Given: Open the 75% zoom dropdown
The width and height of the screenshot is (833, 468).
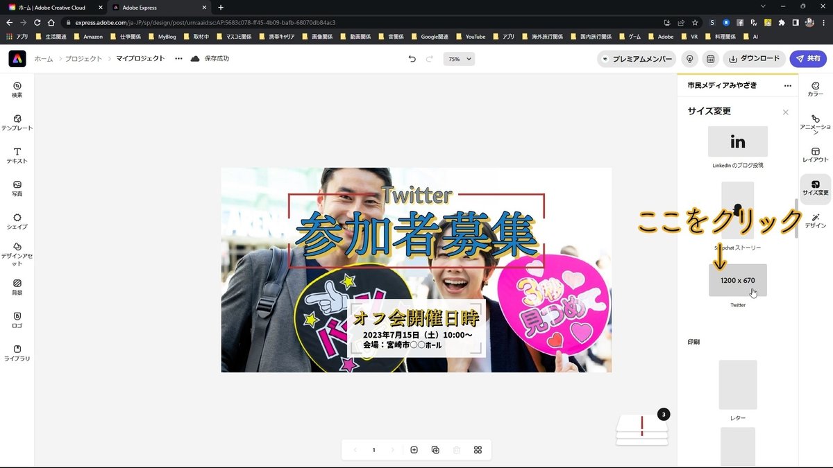Looking at the screenshot, I should (459, 59).
